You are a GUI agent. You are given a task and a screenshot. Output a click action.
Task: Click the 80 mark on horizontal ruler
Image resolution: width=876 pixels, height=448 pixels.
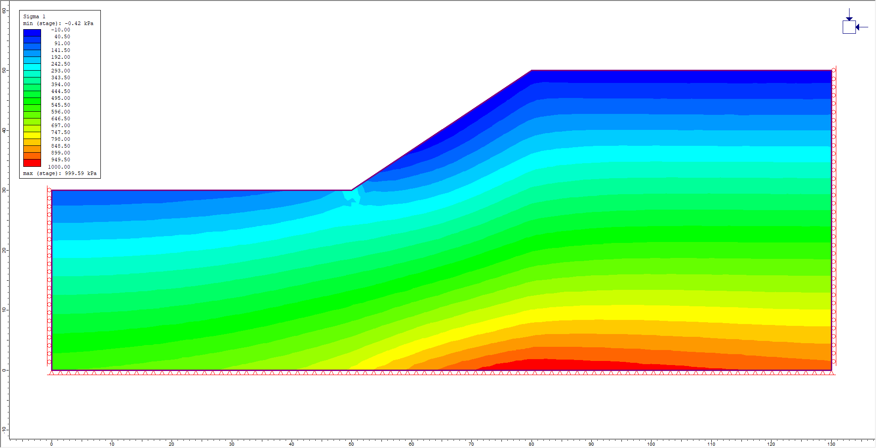tap(531, 443)
